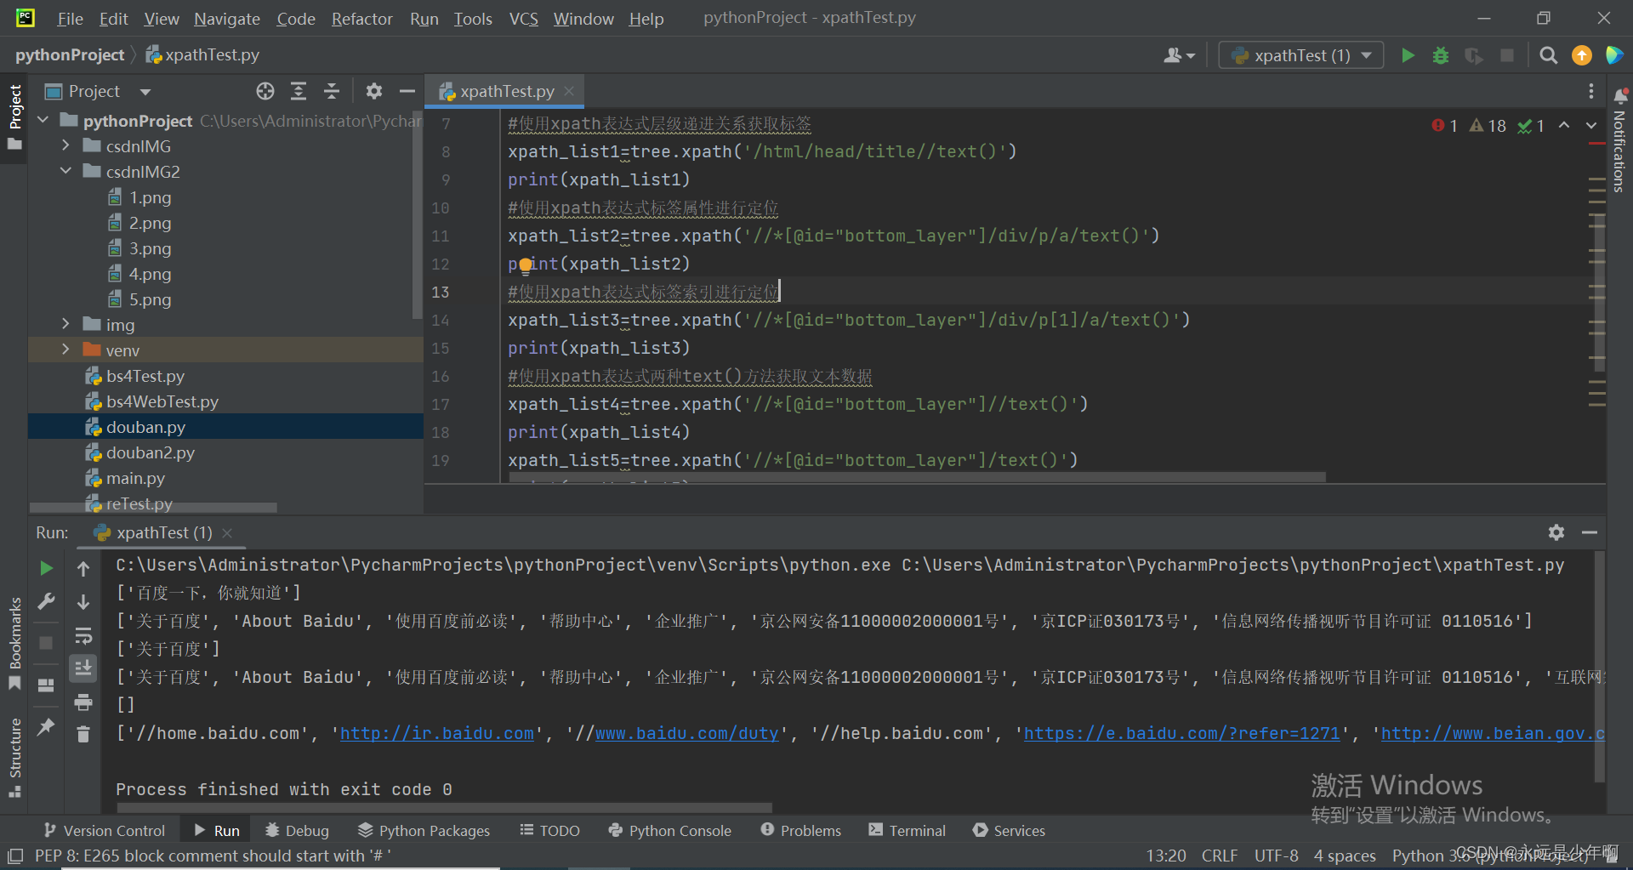The image size is (1633, 870).
Task: Open the Code With Me user icon
Action: pyautogui.click(x=1179, y=55)
